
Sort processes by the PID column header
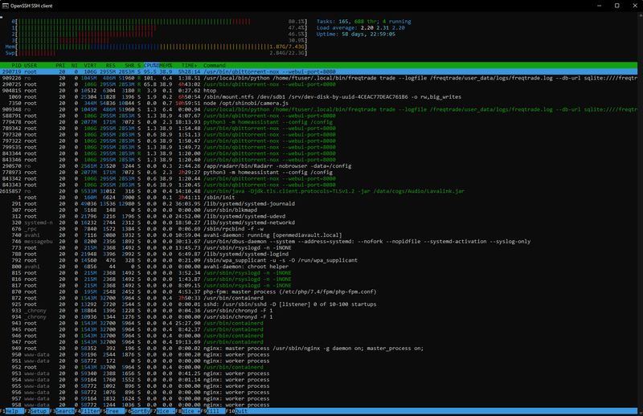(16, 66)
